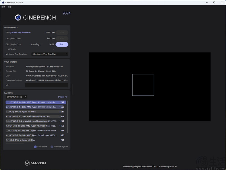Click the Cinebench sphere logo icon
226x170 pixels.
coord(18,17)
